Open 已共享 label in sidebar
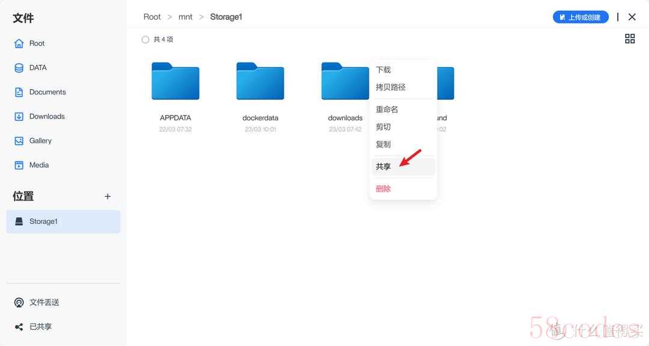The width and height of the screenshot is (649, 346). pos(41,327)
